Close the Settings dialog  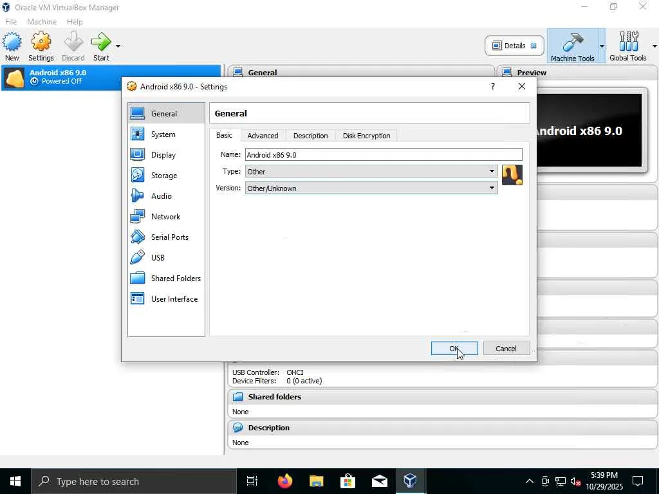tap(521, 86)
